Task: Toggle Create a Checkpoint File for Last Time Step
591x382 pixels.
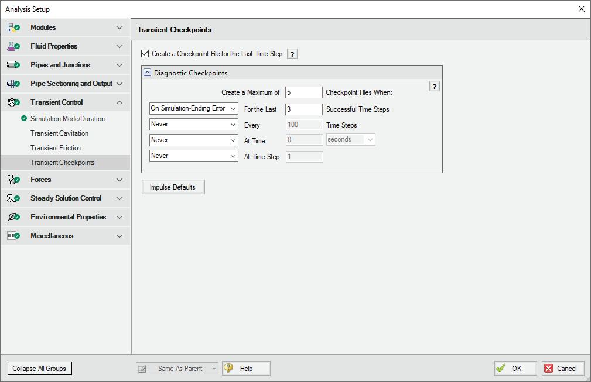Action: click(x=145, y=54)
